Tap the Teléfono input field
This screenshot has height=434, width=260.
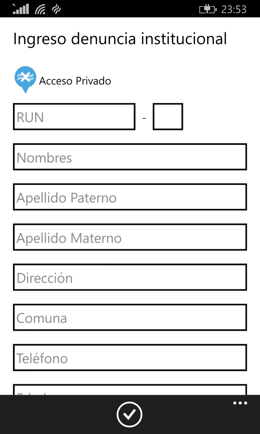click(x=130, y=358)
